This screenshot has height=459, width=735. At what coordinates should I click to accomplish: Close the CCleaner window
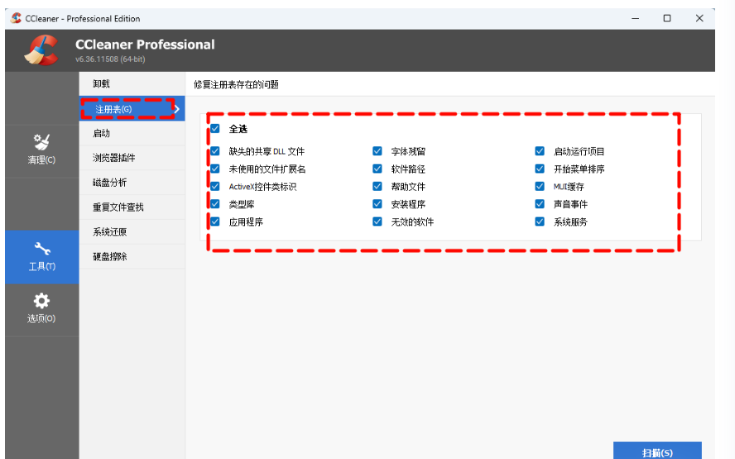click(699, 18)
